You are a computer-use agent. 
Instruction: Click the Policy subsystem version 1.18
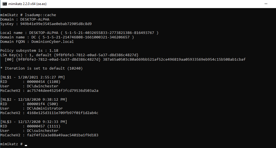[x=54, y=51]
